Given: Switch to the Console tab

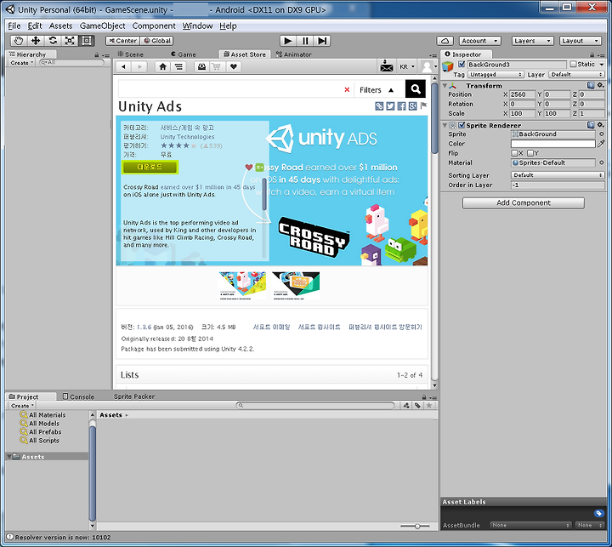Looking at the screenshot, I should (x=78, y=396).
